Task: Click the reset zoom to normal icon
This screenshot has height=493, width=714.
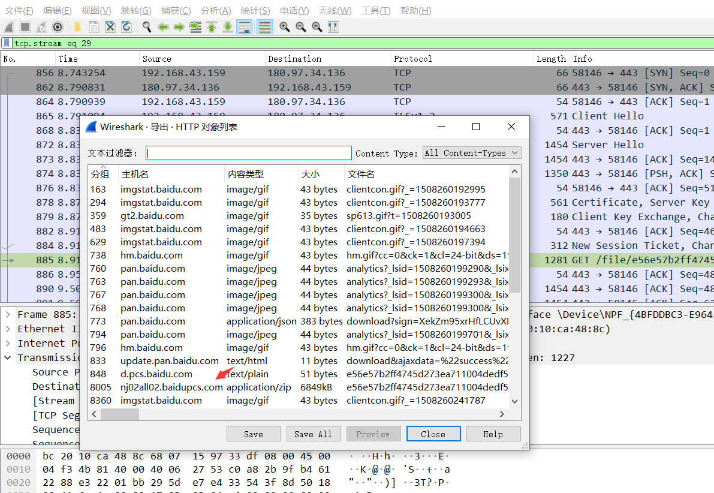Action: point(317,28)
